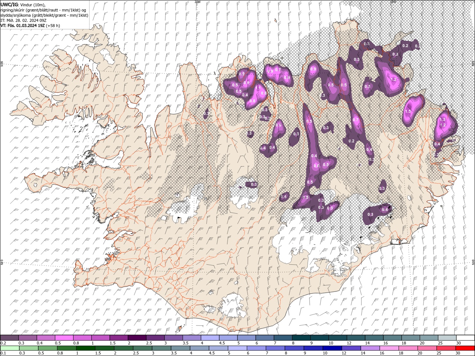Viewport: 475px width, 356px height.
Task: Click the lavender 4 swatch in the upper legend row
Action: pos(210,337)
